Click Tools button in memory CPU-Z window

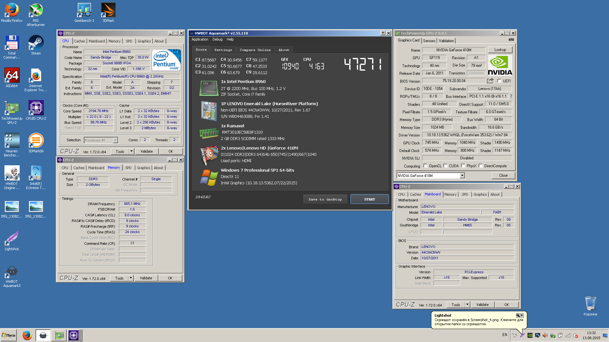point(119,278)
